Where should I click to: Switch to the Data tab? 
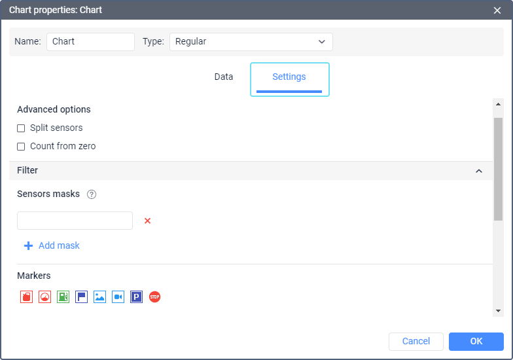click(x=224, y=77)
